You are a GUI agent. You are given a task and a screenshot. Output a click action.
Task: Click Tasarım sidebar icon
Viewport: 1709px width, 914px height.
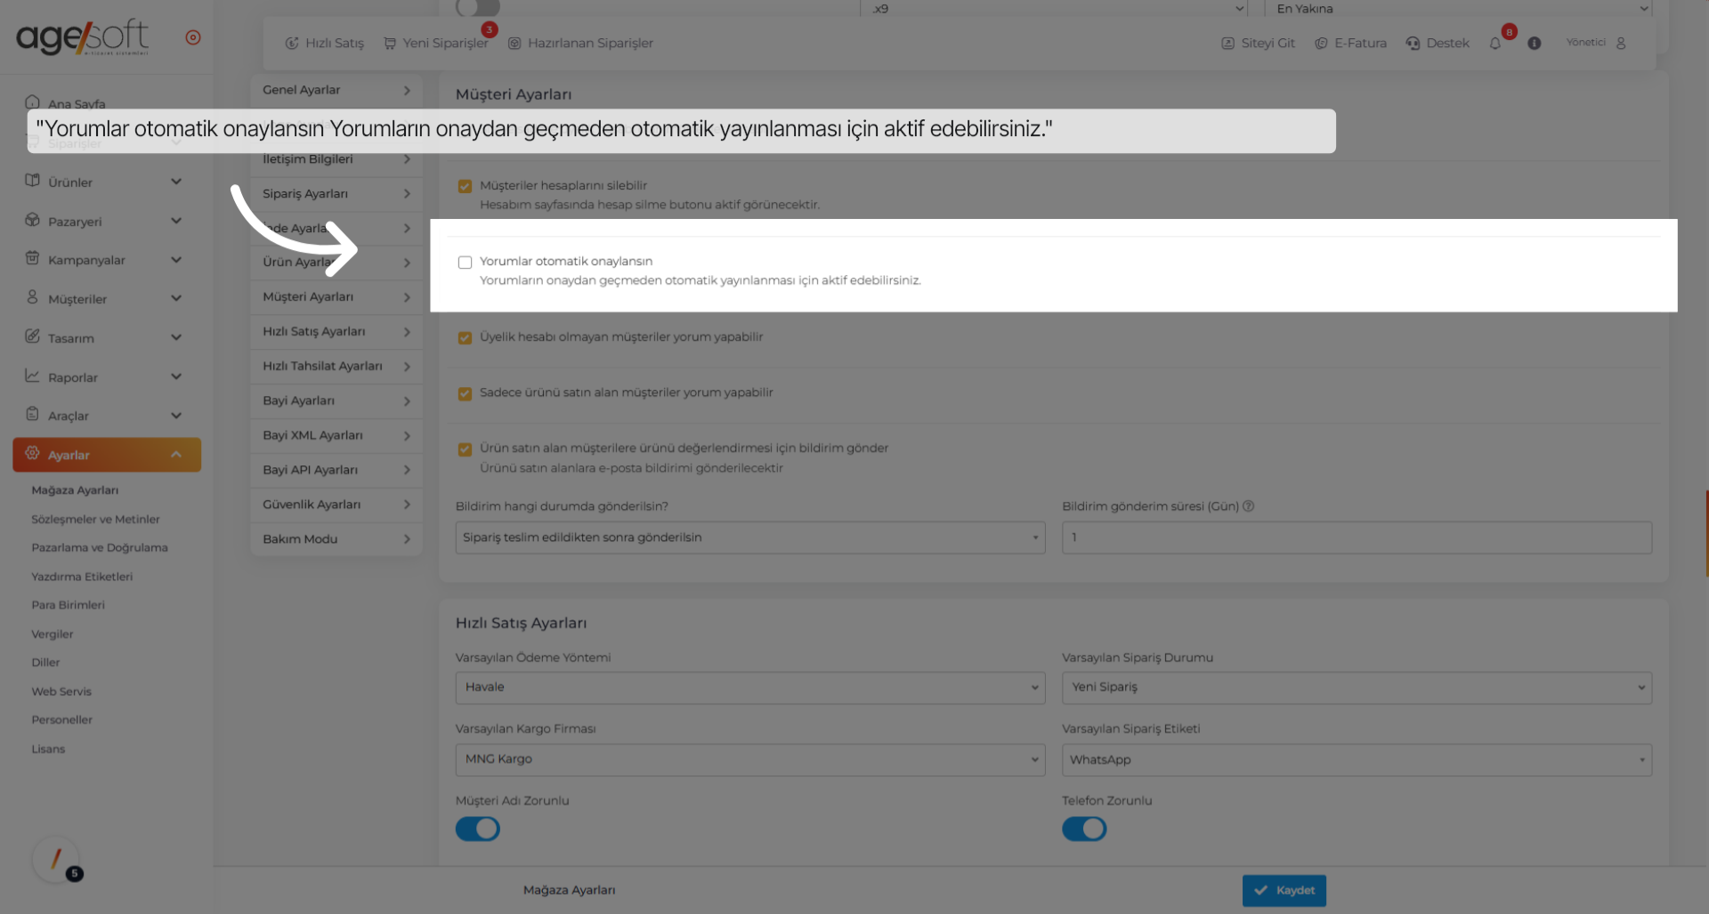(x=33, y=336)
